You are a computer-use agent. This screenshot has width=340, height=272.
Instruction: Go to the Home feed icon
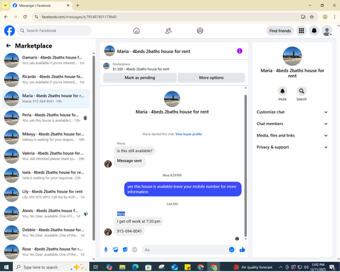point(136,31)
